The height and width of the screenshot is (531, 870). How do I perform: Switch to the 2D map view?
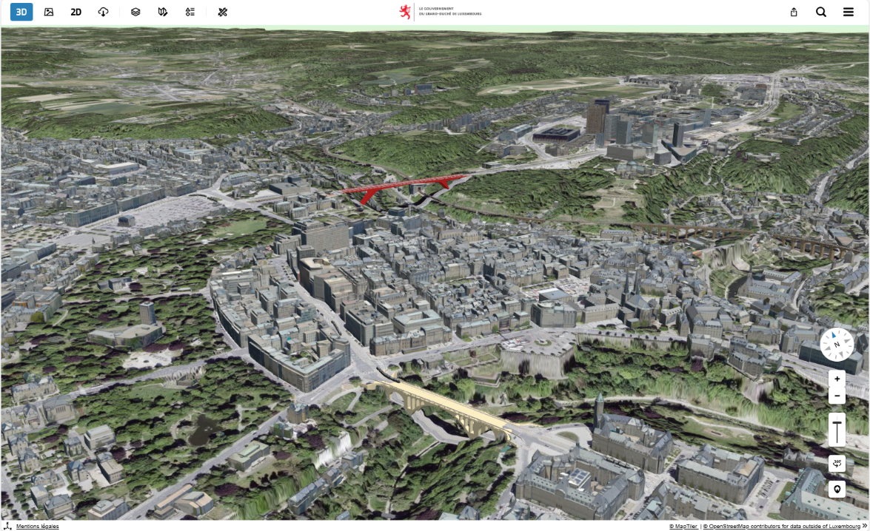click(x=74, y=12)
